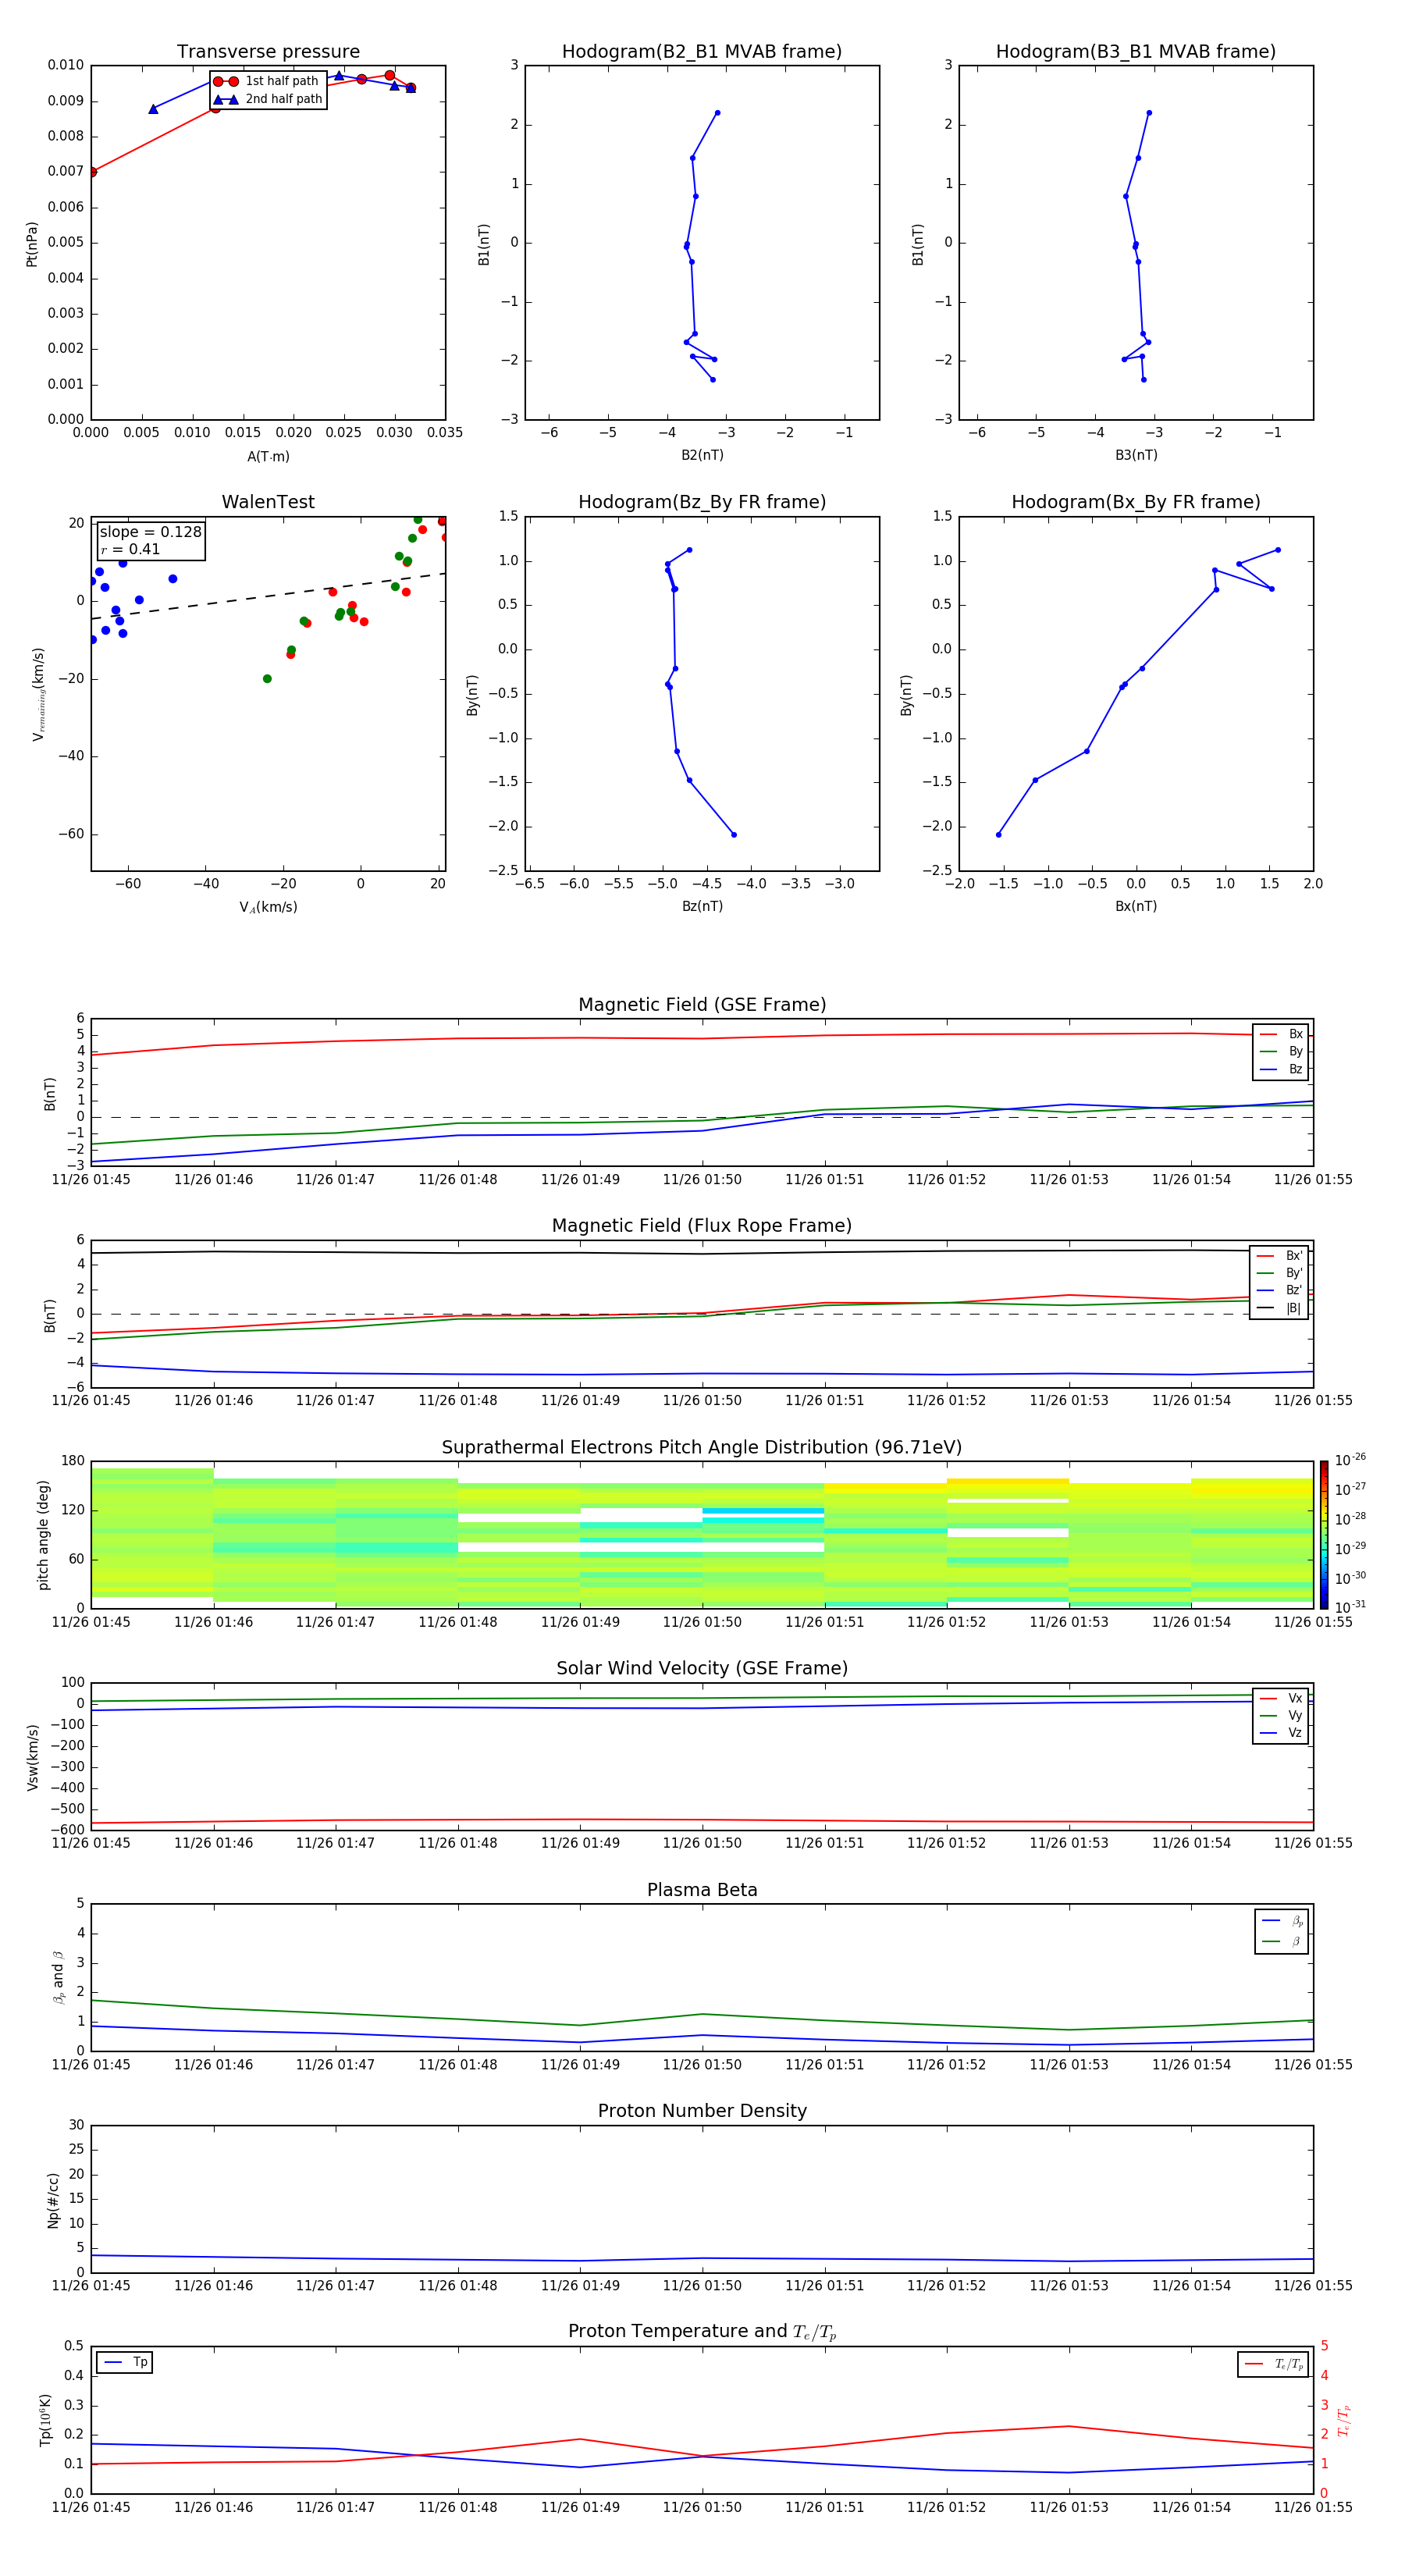The height and width of the screenshot is (2576, 1405).
Task: Select the "Hodogram(Bz_By FR frame)" title
Action: [x=702, y=502]
